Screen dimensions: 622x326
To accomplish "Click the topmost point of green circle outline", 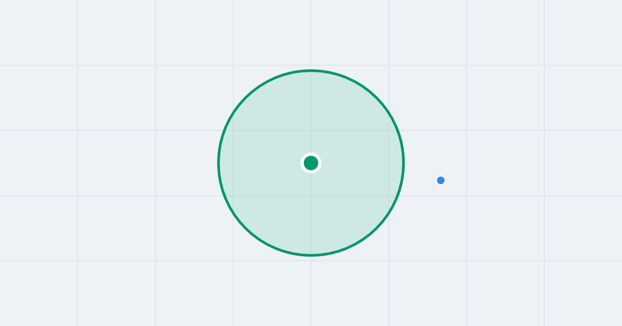I will click(x=311, y=70).
